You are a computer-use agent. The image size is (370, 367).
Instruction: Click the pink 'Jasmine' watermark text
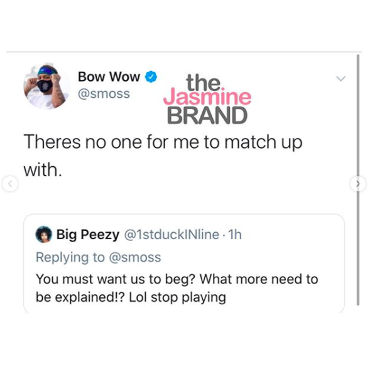207,98
